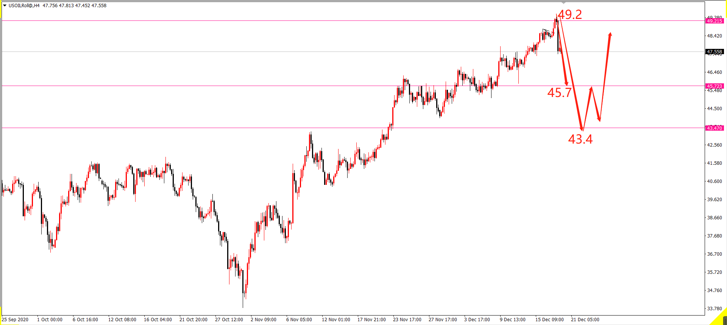This screenshot has height=325, width=727.
Task: Click the 2 Nov 09:00 time label
Action: (x=264, y=320)
